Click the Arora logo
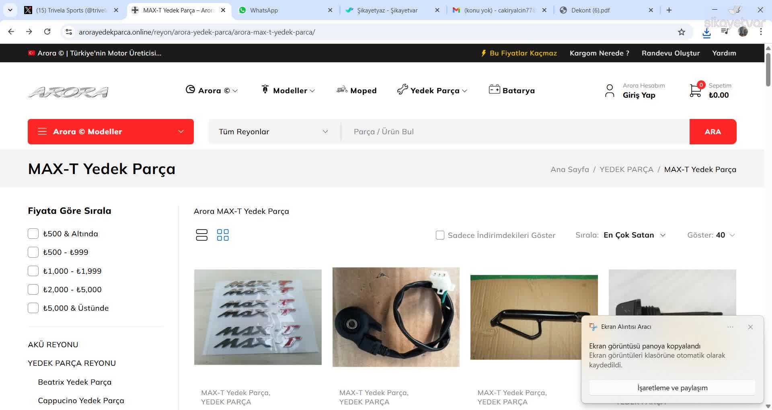 pos(68,92)
